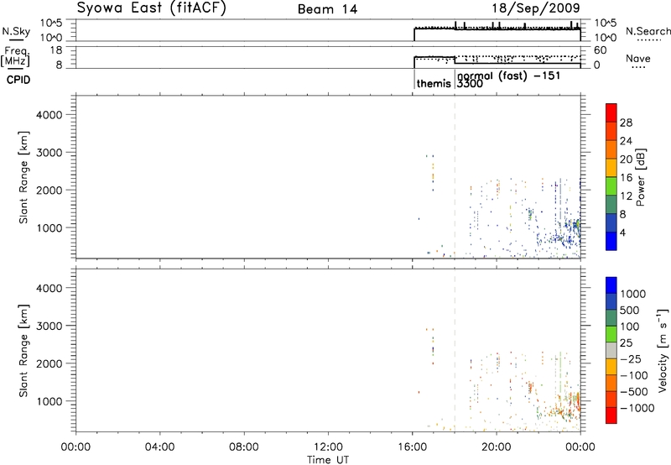
Task: Click the dashed 18:00 marker in Power panel
Action: 455,177
